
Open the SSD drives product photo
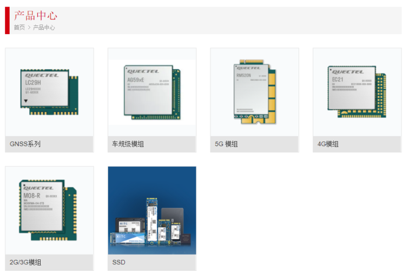(x=151, y=210)
